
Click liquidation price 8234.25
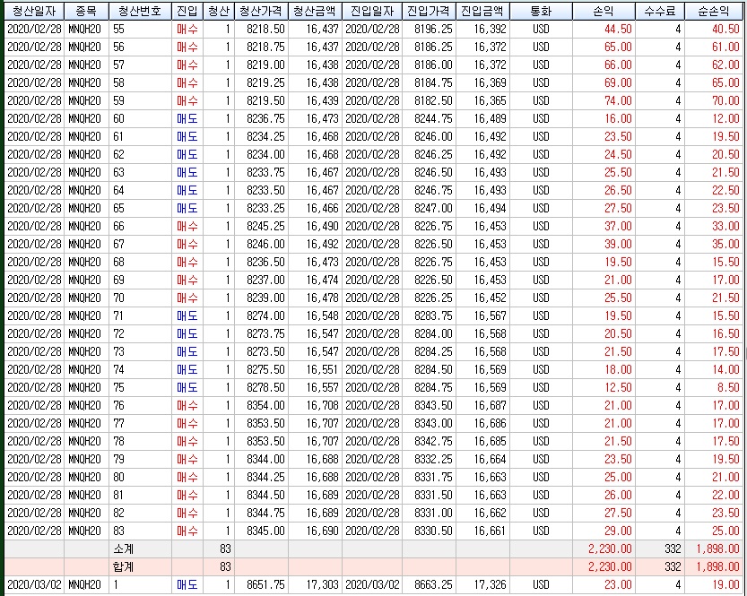pos(261,136)
